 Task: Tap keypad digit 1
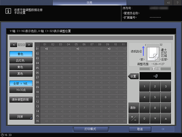[144, 87]
